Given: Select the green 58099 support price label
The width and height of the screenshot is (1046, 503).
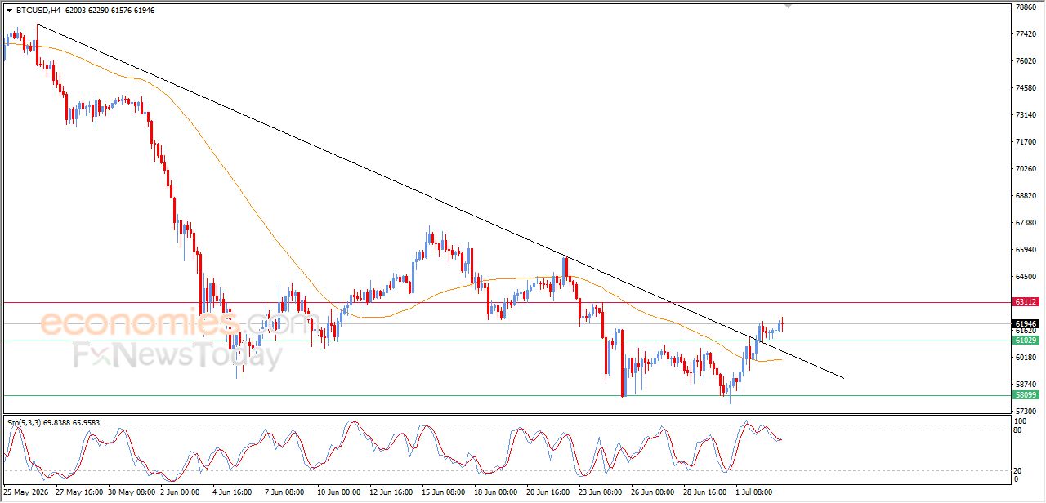Looking at the screenshot, I should [x=1026, y=395].
